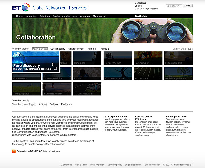This screenshot has height=168, width=205.
Task: Open the Privacy policy footer link
Action: (x=97, y=165)
